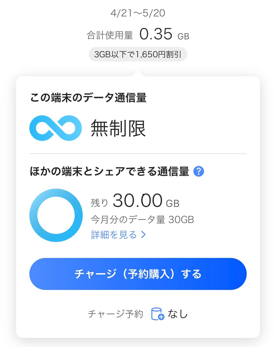
Task: Tap the なし reservation status text
Action: (x=178, y=314)
